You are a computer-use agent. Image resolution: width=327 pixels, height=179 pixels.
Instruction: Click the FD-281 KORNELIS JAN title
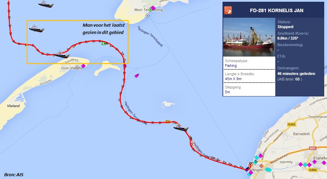click(x=277, y=10)
